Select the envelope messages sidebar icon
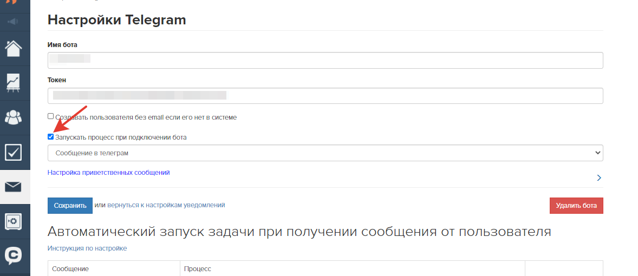 coord(13,187)
